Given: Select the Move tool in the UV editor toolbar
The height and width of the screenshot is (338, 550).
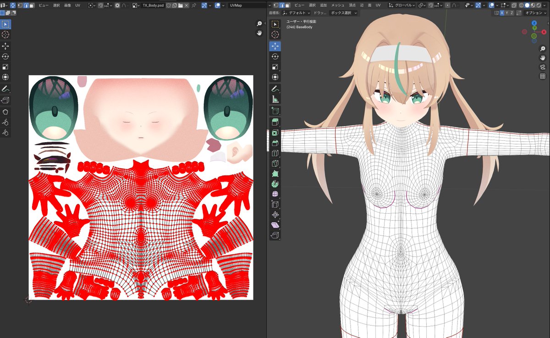Looking at the screenshot, I should pos(6,46).
